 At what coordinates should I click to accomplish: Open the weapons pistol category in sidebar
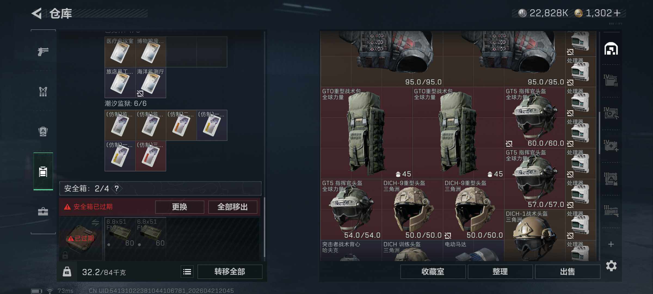point(43,51)
